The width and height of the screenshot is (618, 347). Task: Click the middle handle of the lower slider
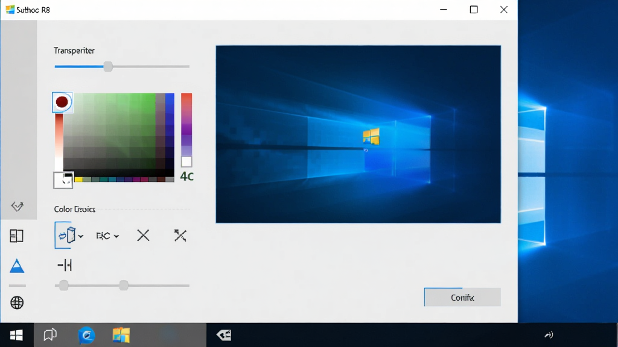(x=124, y=285)
